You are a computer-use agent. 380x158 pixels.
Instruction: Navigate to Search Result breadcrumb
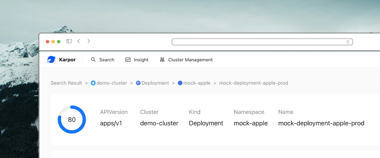point(66,83)
